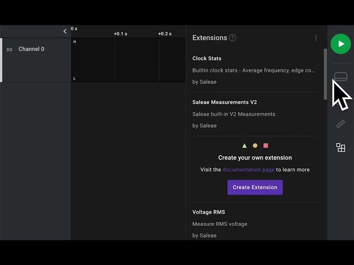Collapse the channel sidebar with the chevron
The width and height of the screenshot is (354, 265).
tap(65, 31)
